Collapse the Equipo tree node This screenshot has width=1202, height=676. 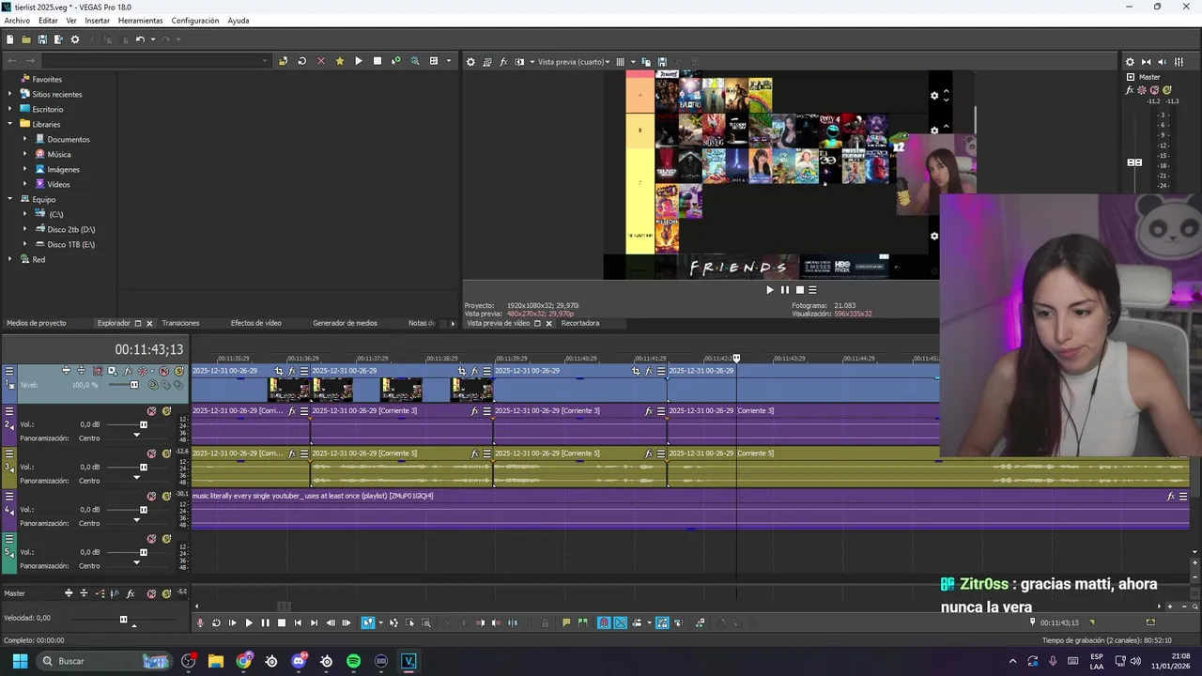(10, 199)
